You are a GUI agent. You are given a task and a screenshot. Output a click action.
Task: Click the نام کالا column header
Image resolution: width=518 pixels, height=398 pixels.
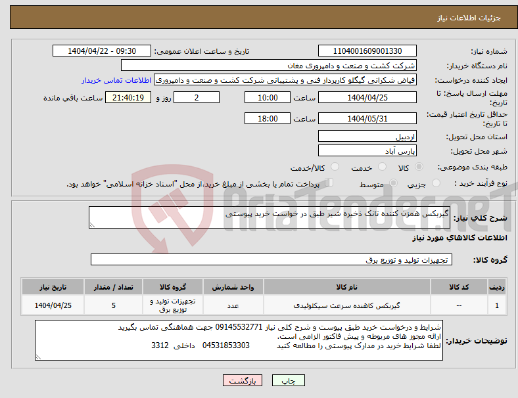point(347,287)
